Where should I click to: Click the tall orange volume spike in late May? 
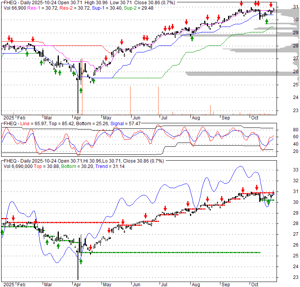coord(130,100)
